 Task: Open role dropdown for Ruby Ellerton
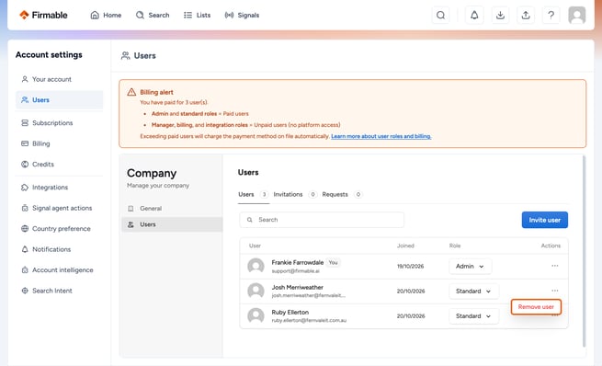(473, 316)
